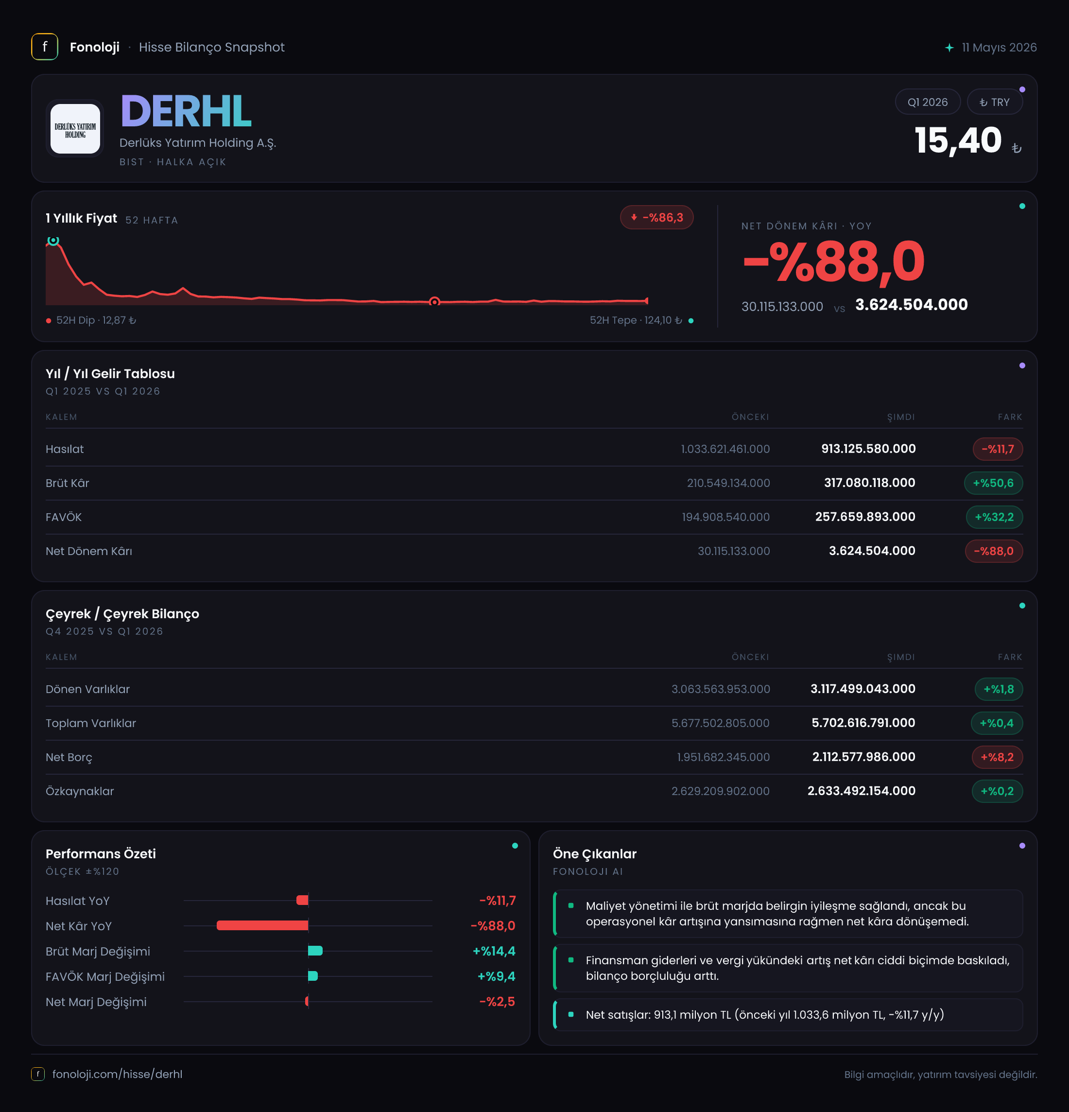Click the highlight about Maliyet yönetimi
The height and width of the screenshot is (1112, 1069).
pyautogui.click(x=788, y=913)
